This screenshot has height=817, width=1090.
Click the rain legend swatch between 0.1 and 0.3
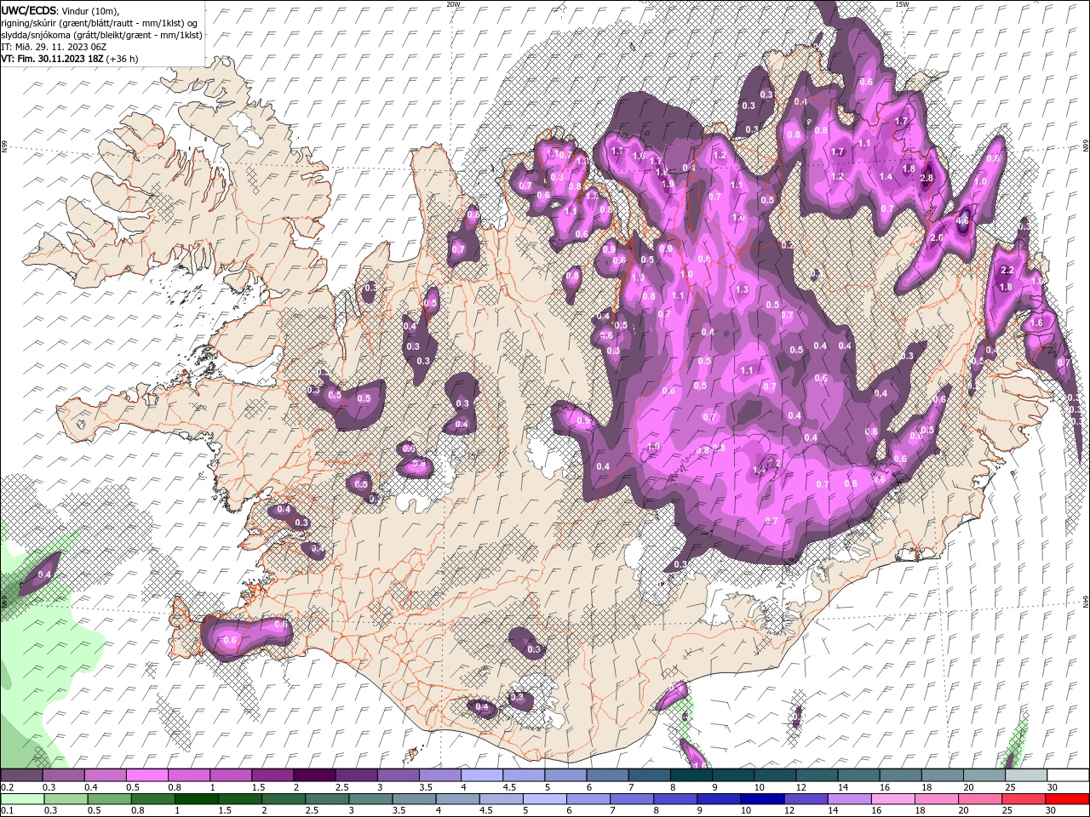[x=23, y=799]
